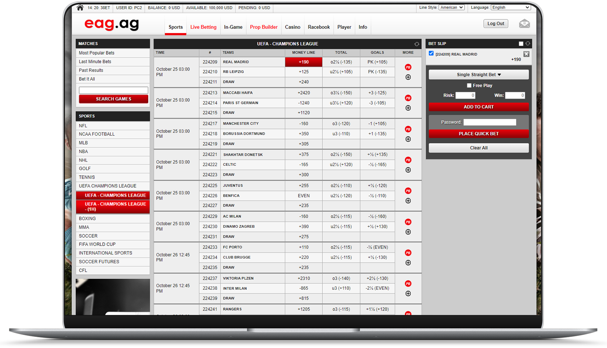The image size is (607, 348).
Task: Uncheck the Real Madrid bet slip checkbox
Action: pos(431,54)
